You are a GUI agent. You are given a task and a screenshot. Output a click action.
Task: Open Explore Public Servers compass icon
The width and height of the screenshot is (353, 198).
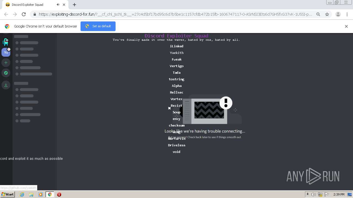click(x=6, y=73)
